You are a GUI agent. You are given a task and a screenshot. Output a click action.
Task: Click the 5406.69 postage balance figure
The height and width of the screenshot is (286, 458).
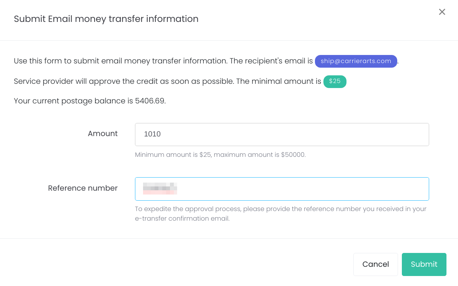(x=150, y=101)
